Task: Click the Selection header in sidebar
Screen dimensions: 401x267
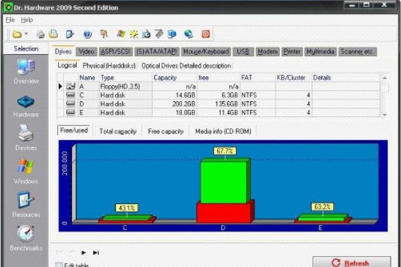Action: tap(26, 49)
